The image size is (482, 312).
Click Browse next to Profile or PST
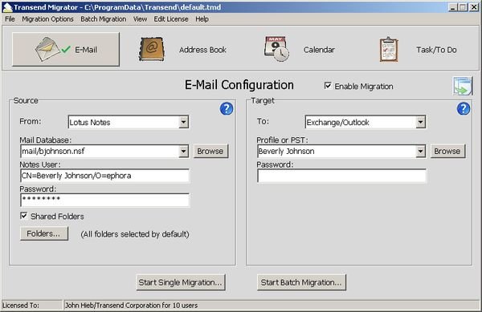[x=447, y=152]
